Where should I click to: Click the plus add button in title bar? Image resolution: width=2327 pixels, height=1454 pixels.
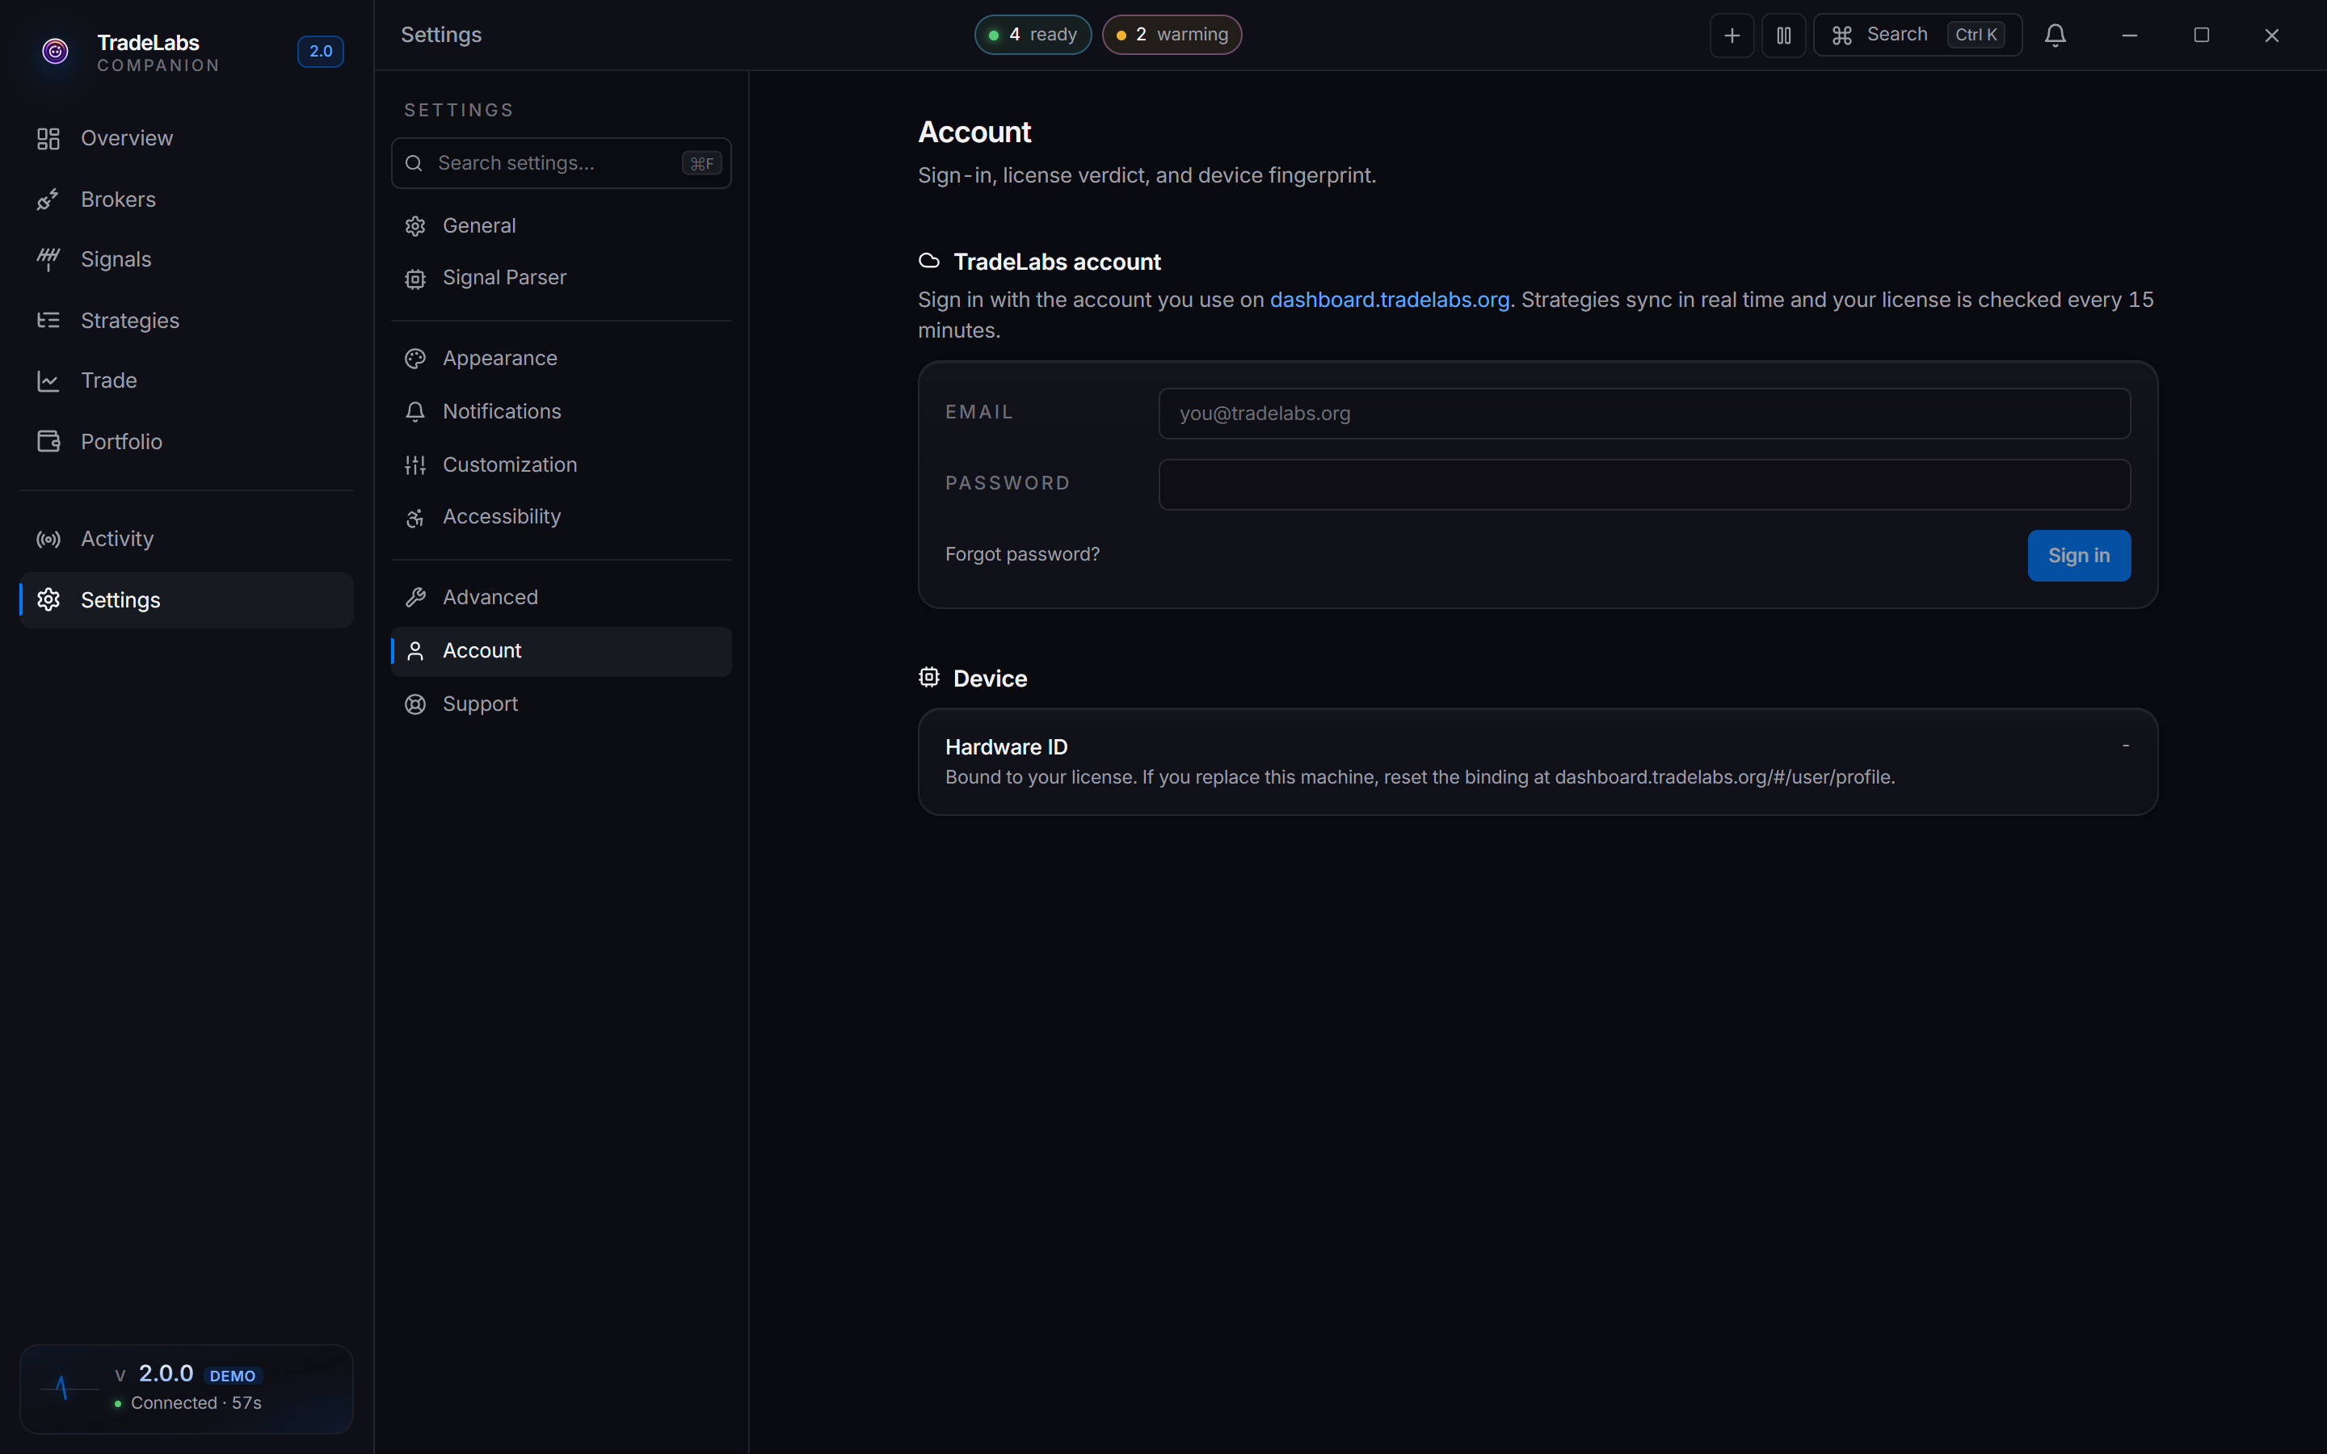[1732, 36]
